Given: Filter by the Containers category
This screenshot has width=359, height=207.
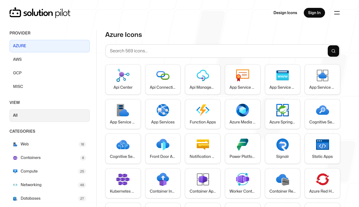Looking at the screenshot, I should pos(49,158).
